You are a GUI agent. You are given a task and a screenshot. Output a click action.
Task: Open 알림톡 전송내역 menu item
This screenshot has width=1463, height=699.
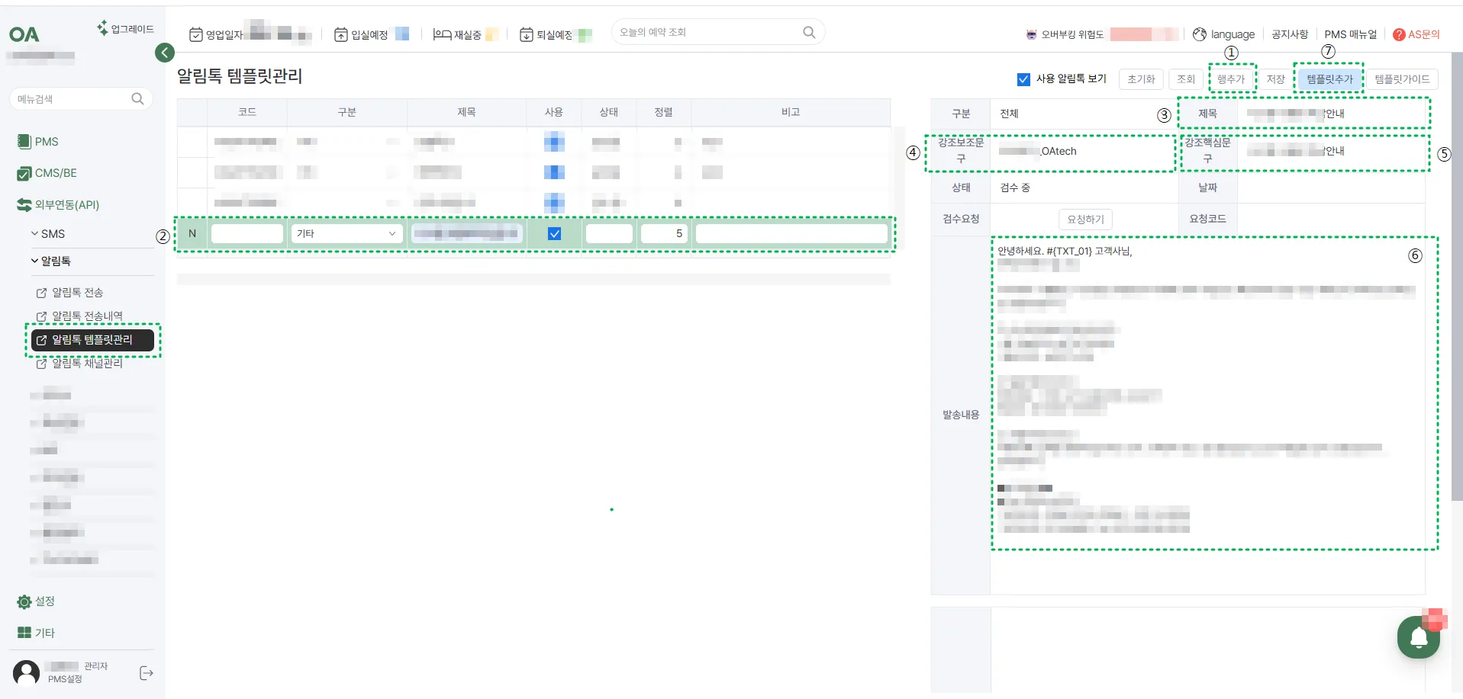(x=79, y=316)
